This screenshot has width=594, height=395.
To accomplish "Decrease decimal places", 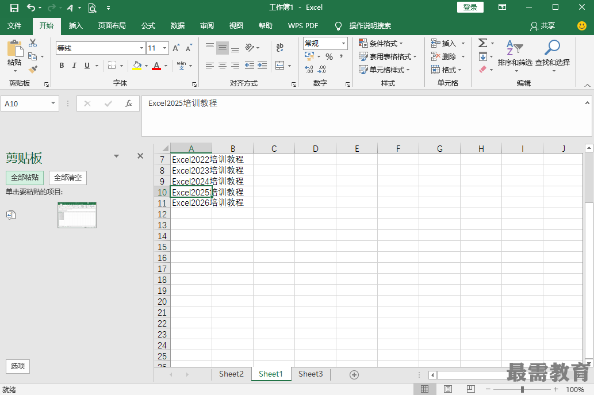I will (322, 70).
